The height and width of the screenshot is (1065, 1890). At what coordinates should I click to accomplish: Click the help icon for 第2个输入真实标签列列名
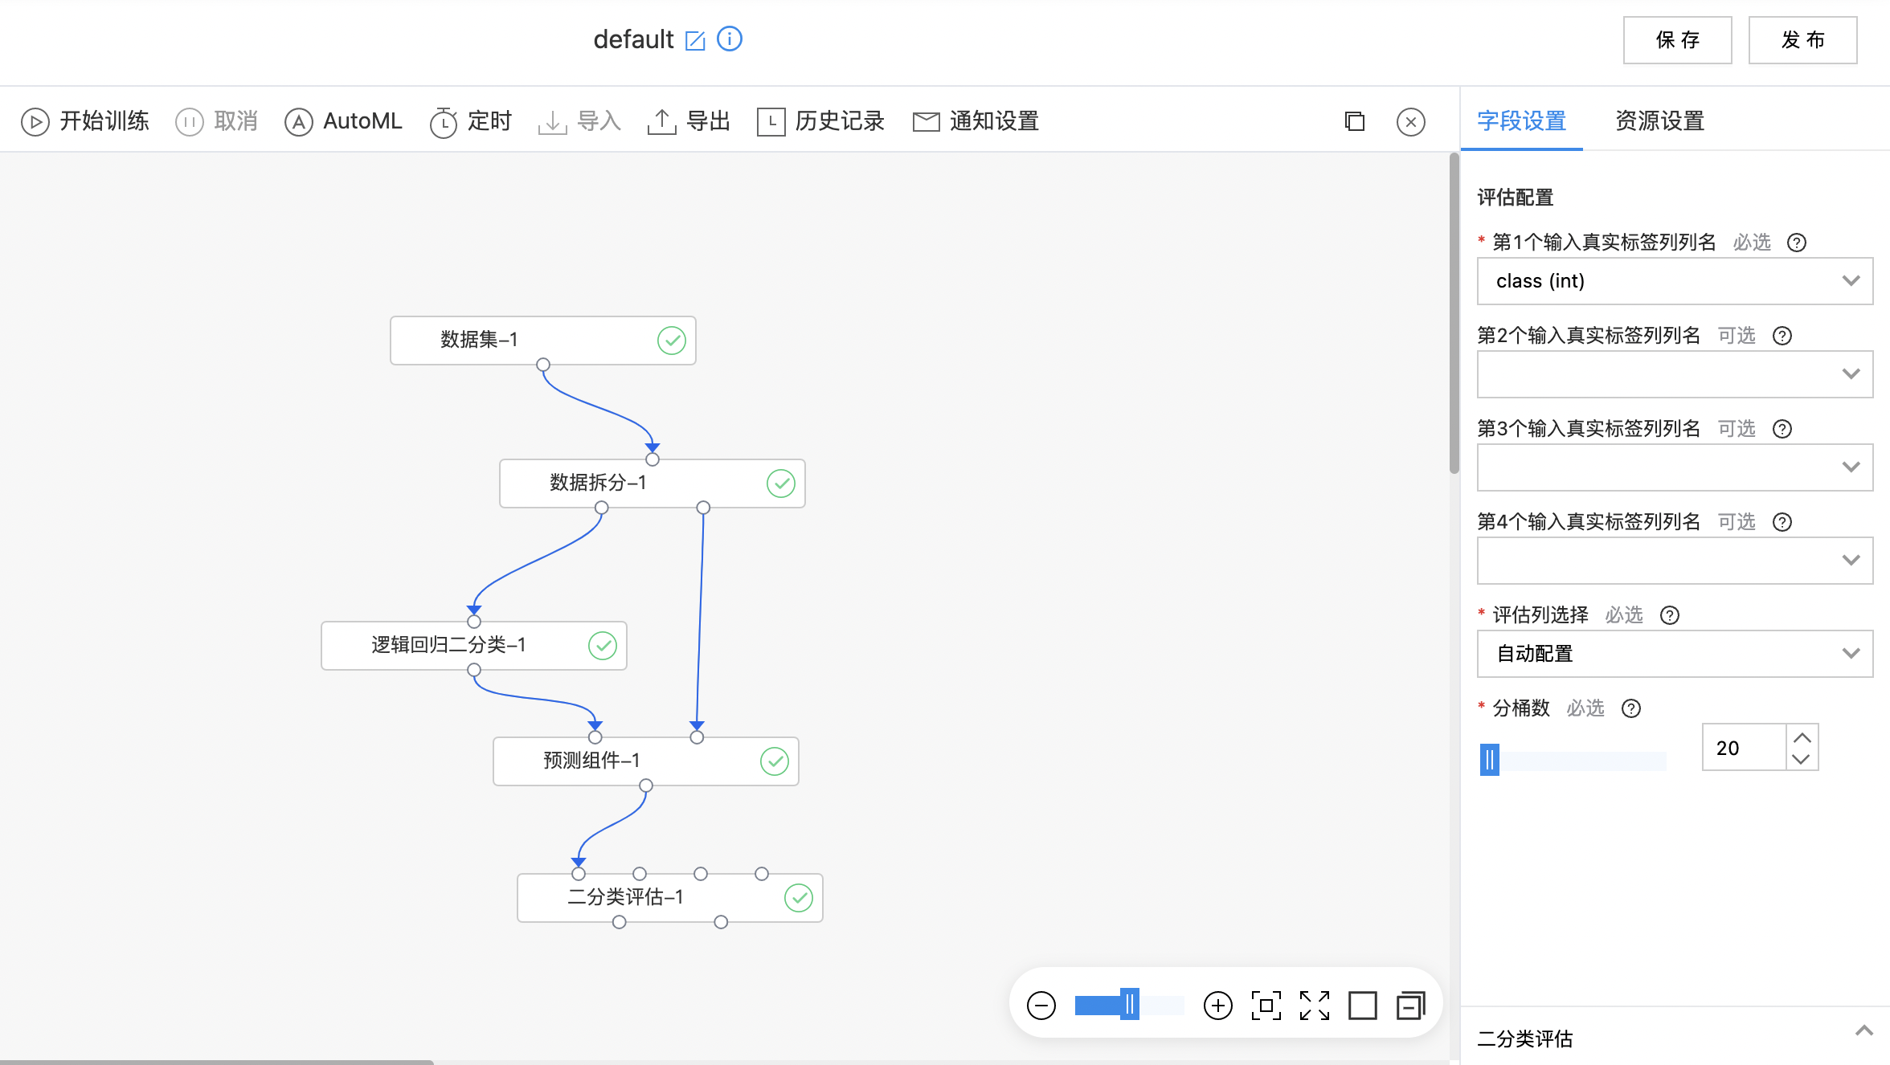point(1782,336)
